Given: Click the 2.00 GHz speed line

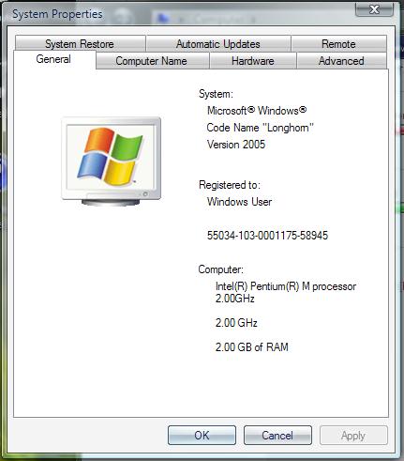Looking at the screenshot, I should pos(236,323).
